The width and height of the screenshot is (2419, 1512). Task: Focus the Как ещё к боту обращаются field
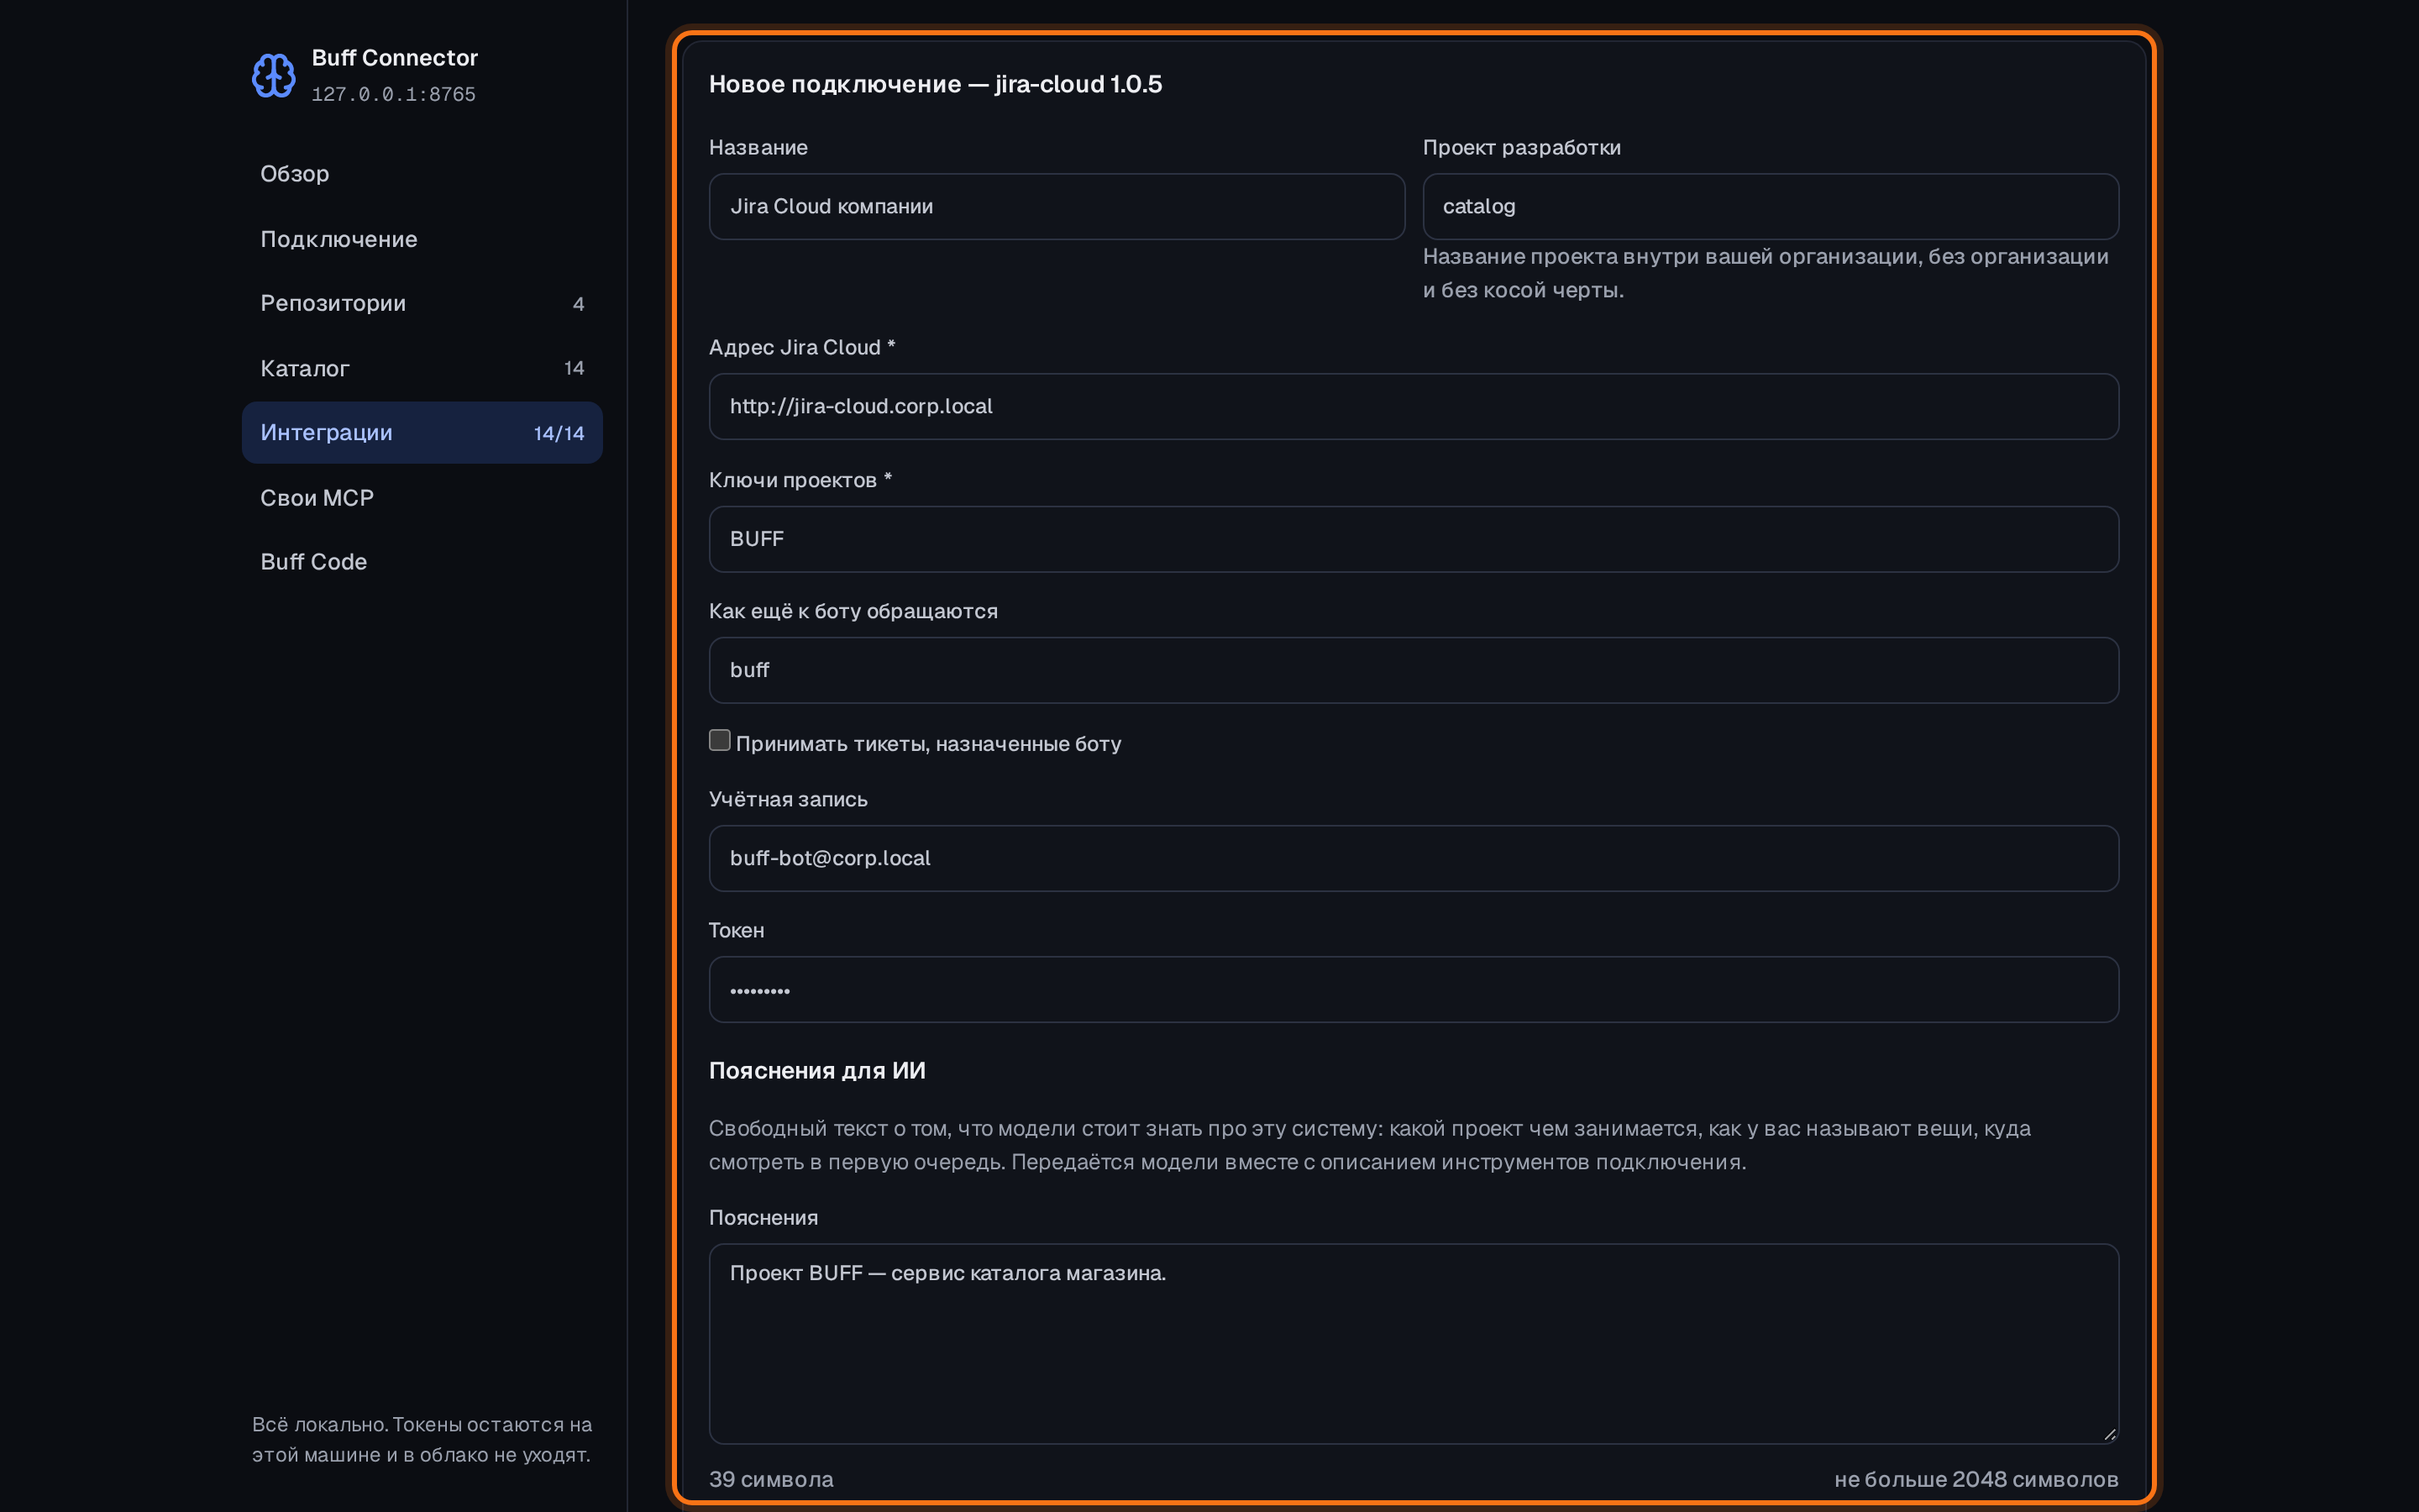[1414, 670]
